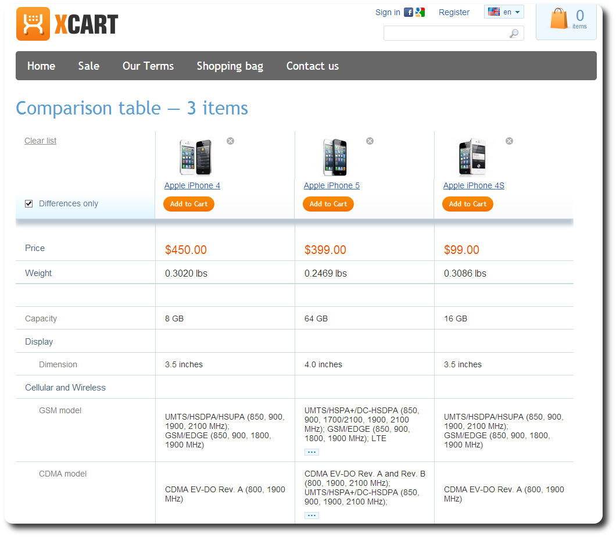
Task: Click the Cellular and Wireless section label
Action: coord(65,388)
